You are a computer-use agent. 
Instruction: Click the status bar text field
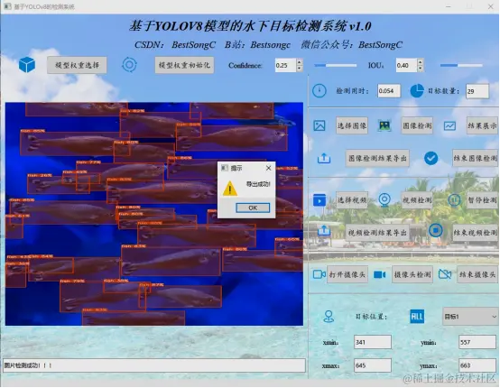point(154,365)
